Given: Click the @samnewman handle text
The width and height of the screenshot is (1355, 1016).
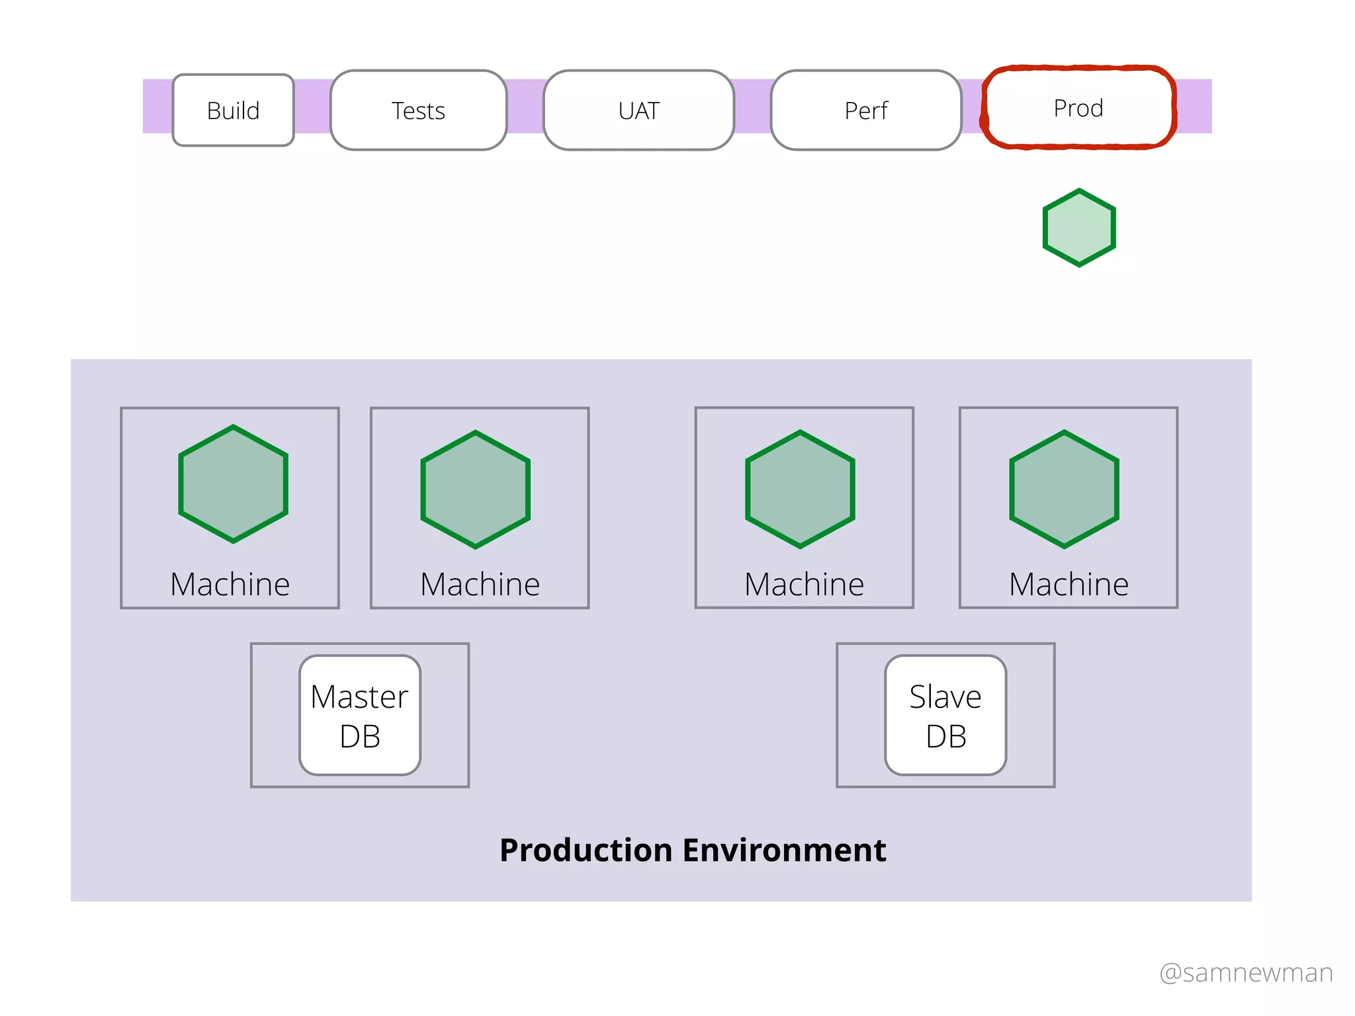Looking at the screenshot, I should (1245, 972).
